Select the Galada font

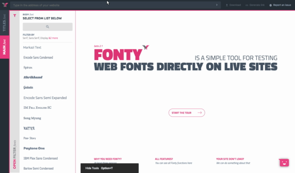pyautogui.click(x=28, y=87)
